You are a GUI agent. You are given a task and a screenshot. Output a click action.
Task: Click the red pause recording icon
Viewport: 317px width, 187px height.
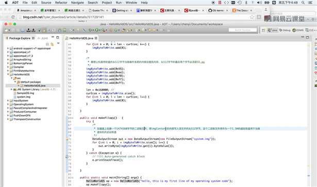[x=220, y=3]
